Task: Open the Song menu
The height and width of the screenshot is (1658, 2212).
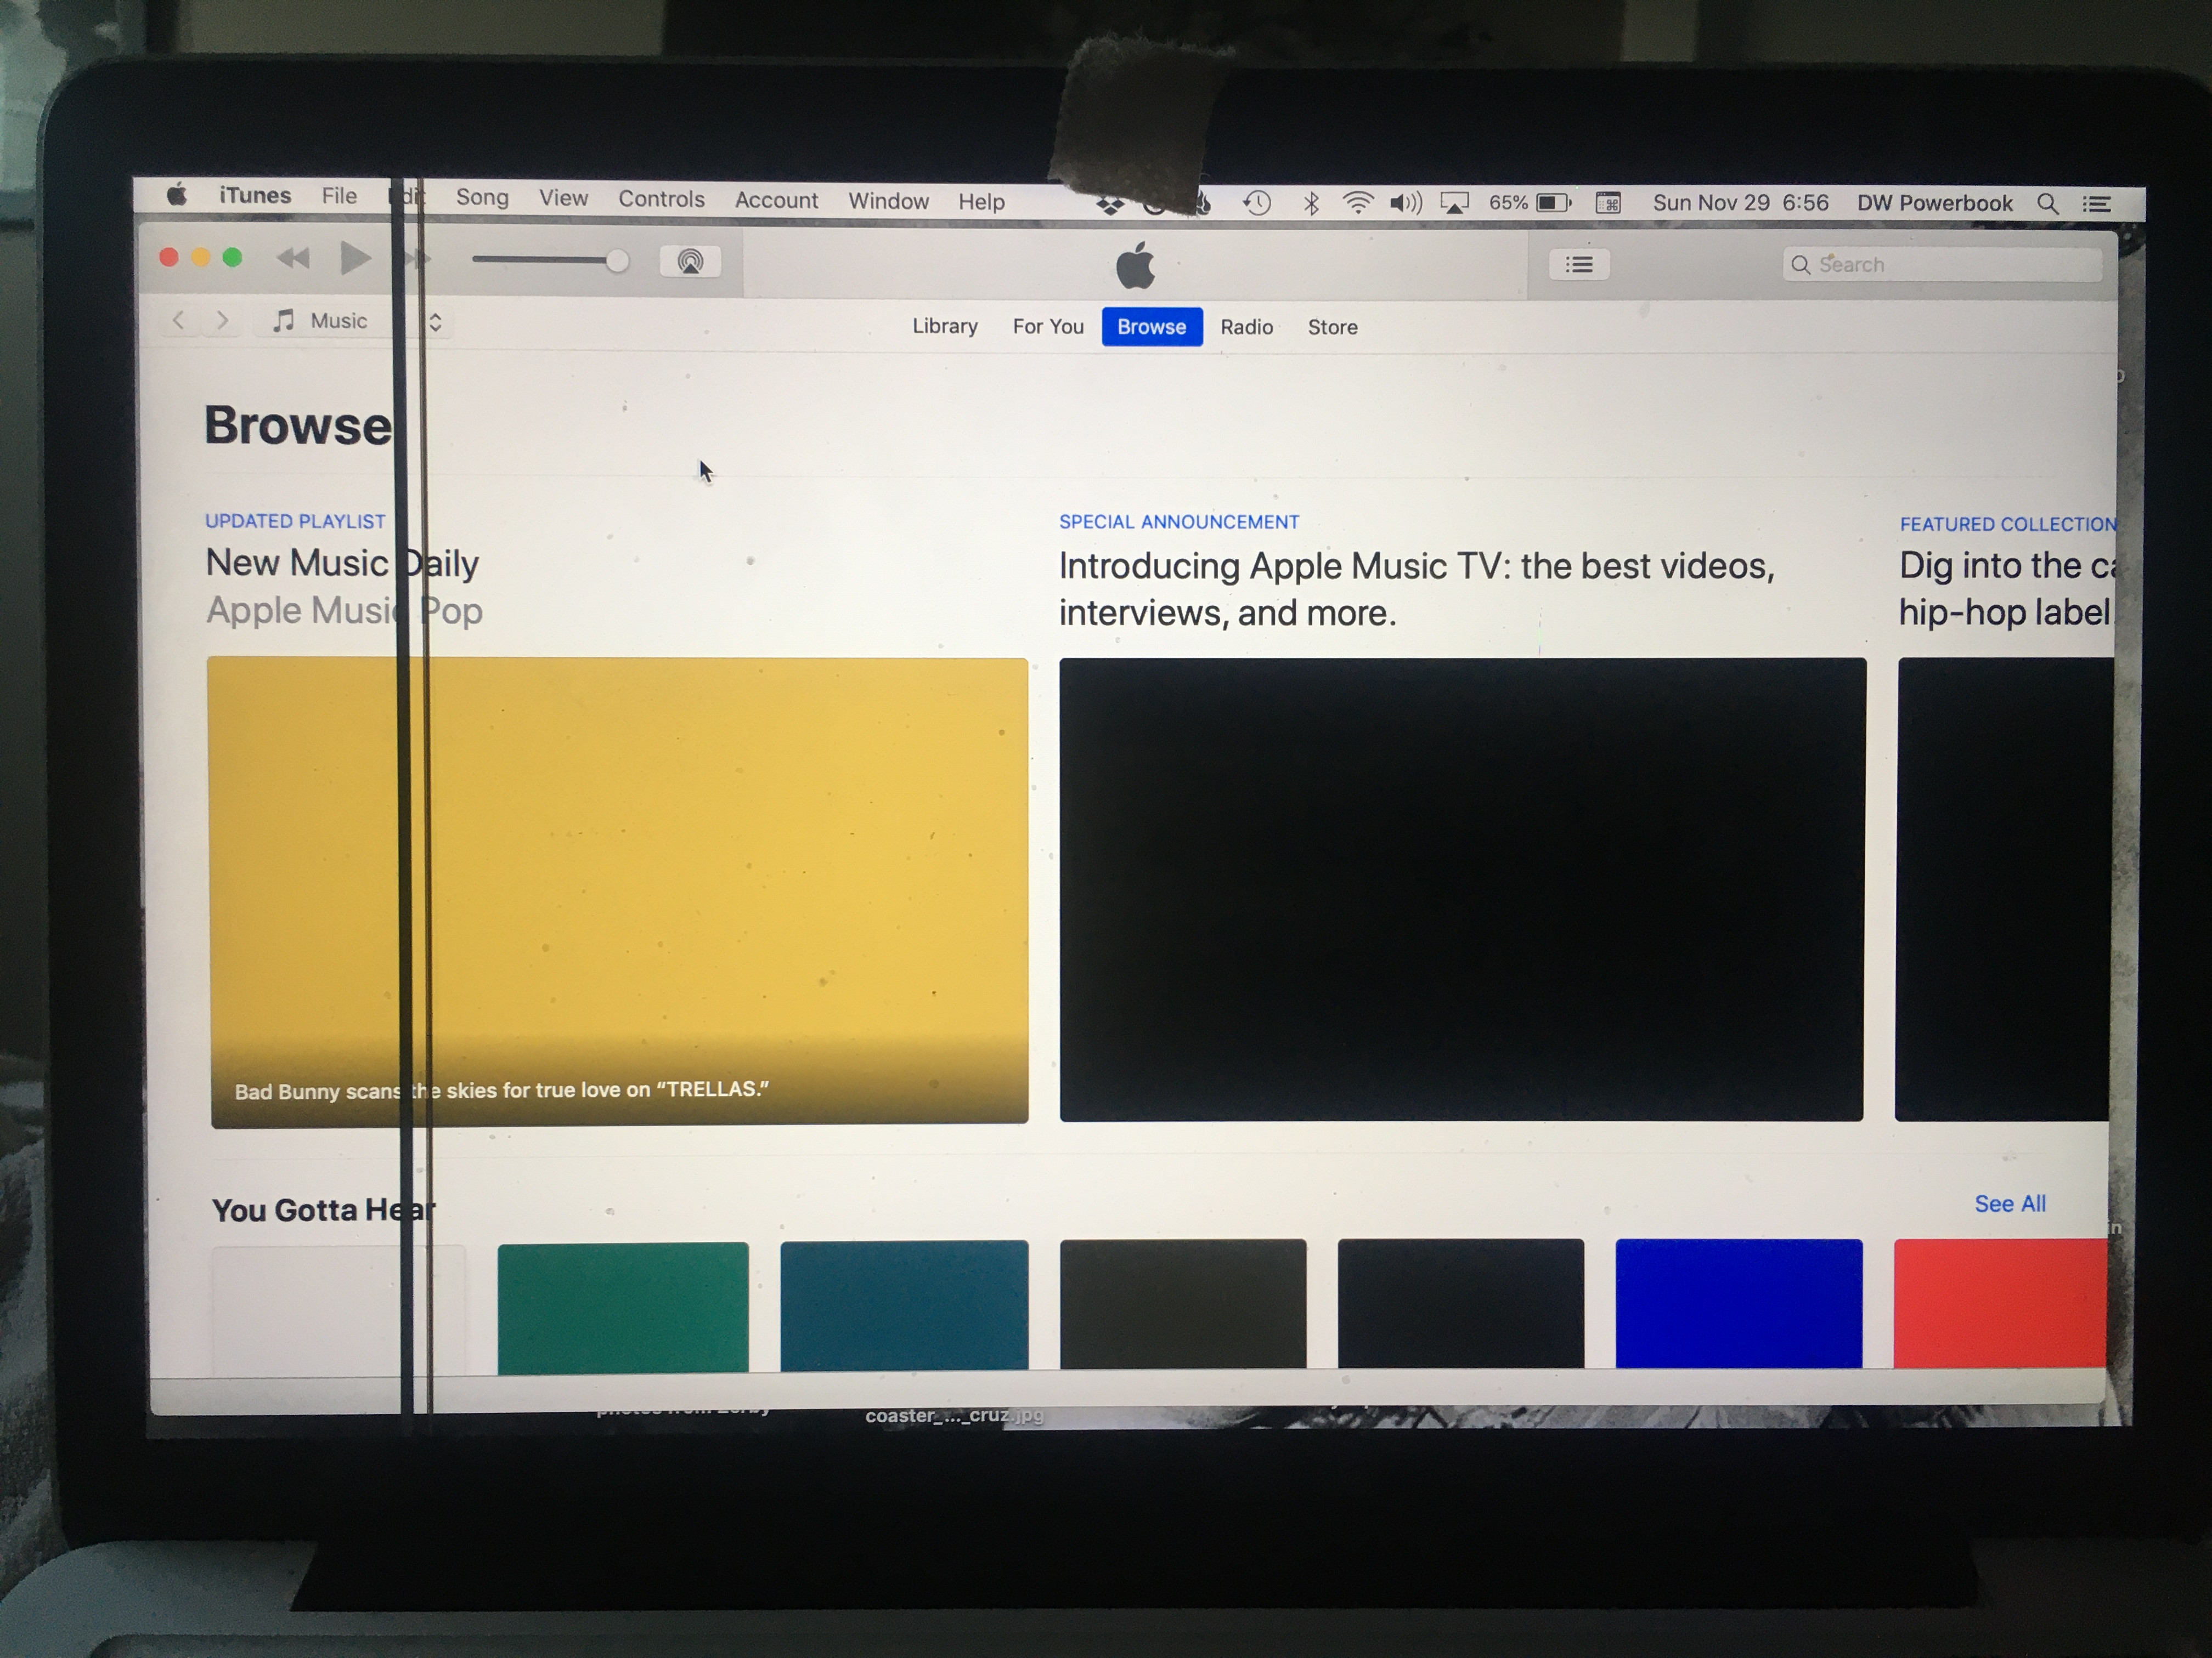Action: click(482, 197)
